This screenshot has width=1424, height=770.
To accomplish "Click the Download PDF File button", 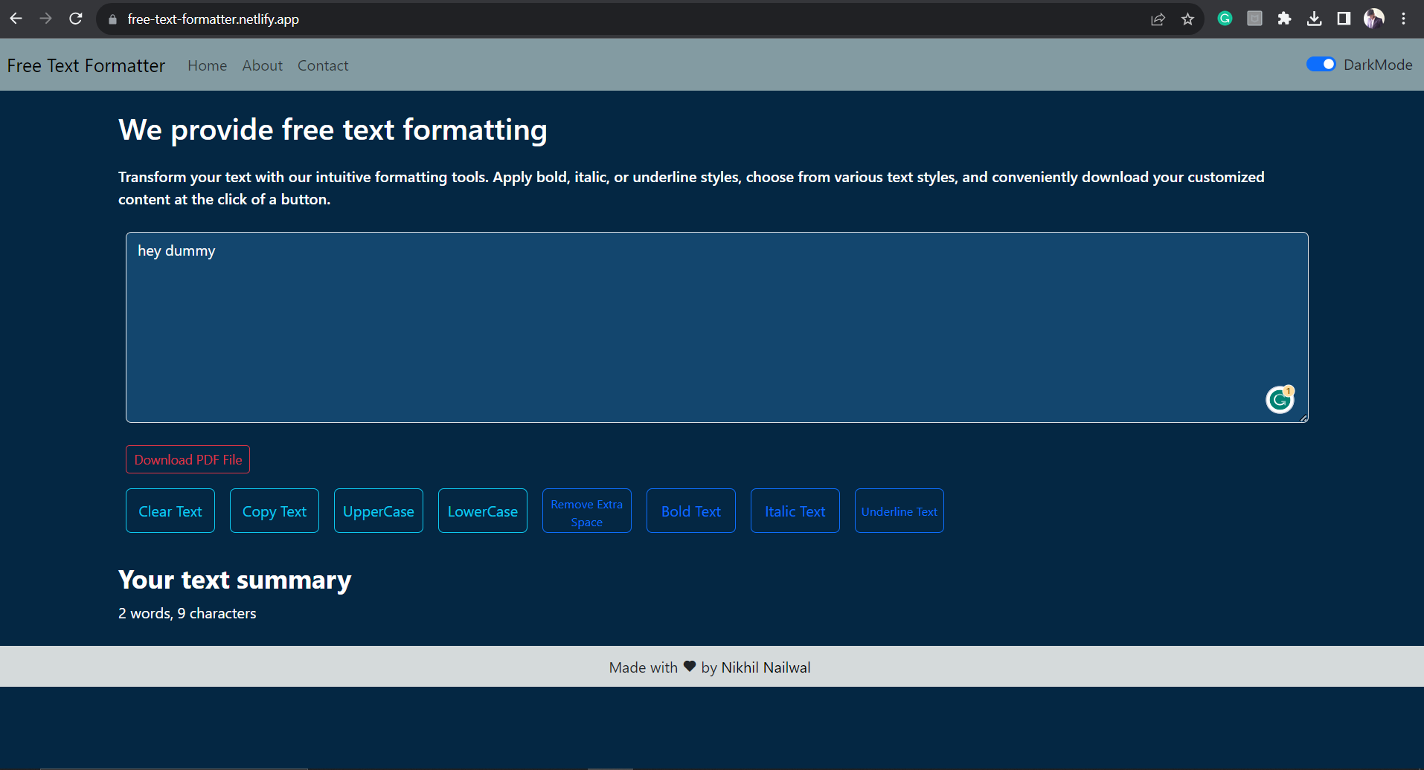I will [187, 459].
